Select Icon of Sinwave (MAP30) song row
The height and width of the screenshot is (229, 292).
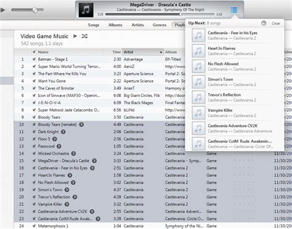(99, 96)
